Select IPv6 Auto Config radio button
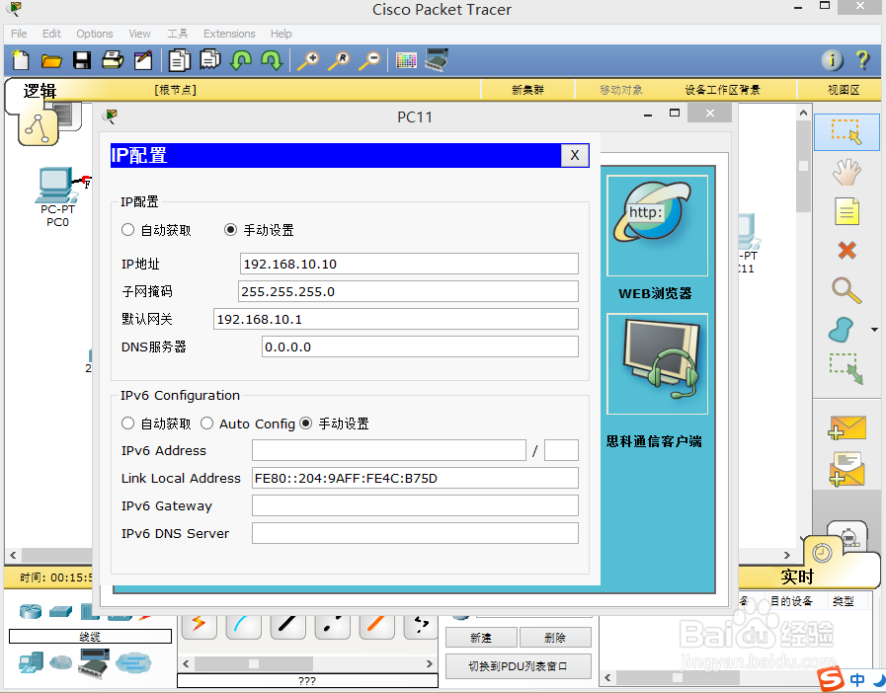 (x=206, y=423)
